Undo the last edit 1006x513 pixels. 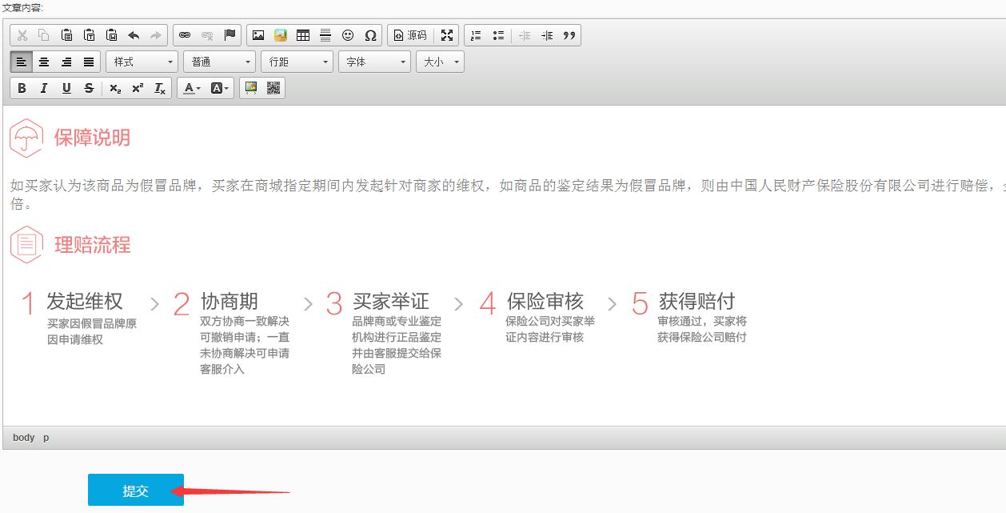click(x=134, y=35)
